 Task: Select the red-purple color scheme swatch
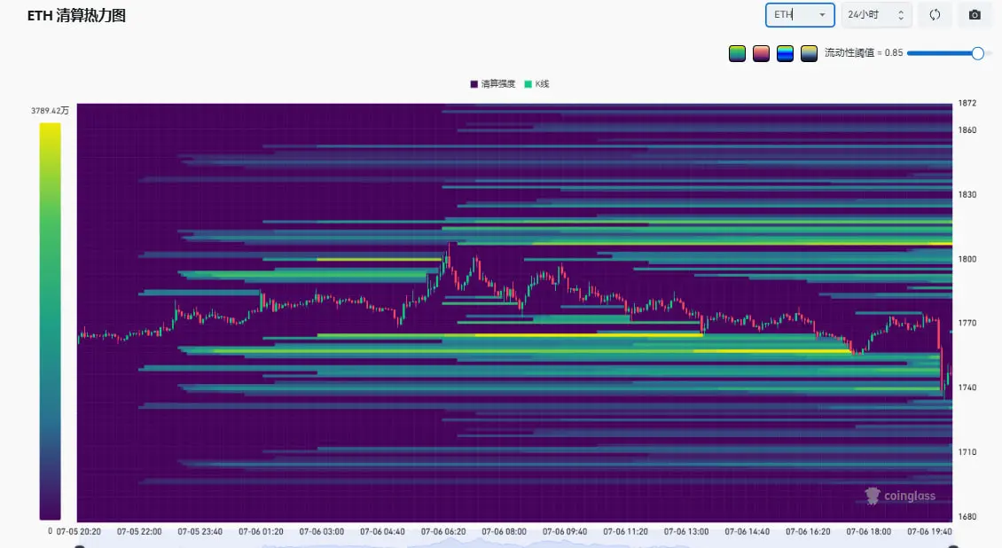[761, 53]
